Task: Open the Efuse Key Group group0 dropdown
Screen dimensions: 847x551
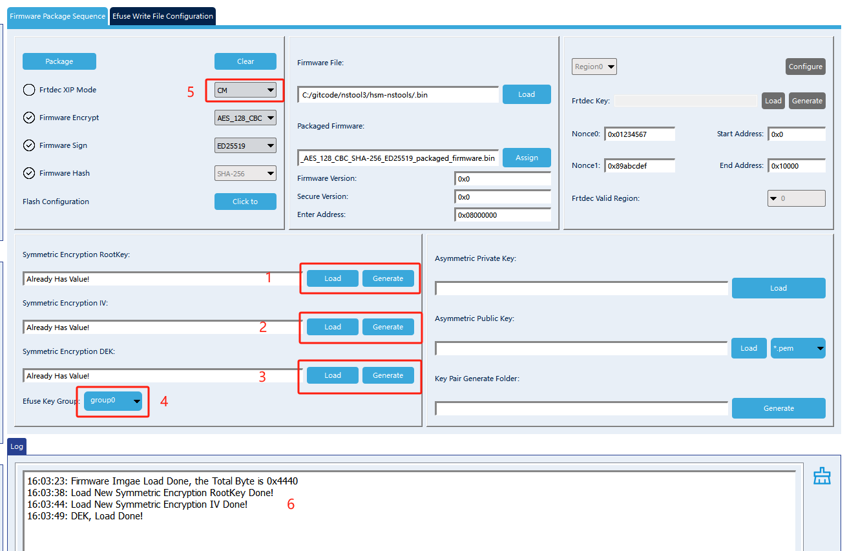Action: pos(113,400)
